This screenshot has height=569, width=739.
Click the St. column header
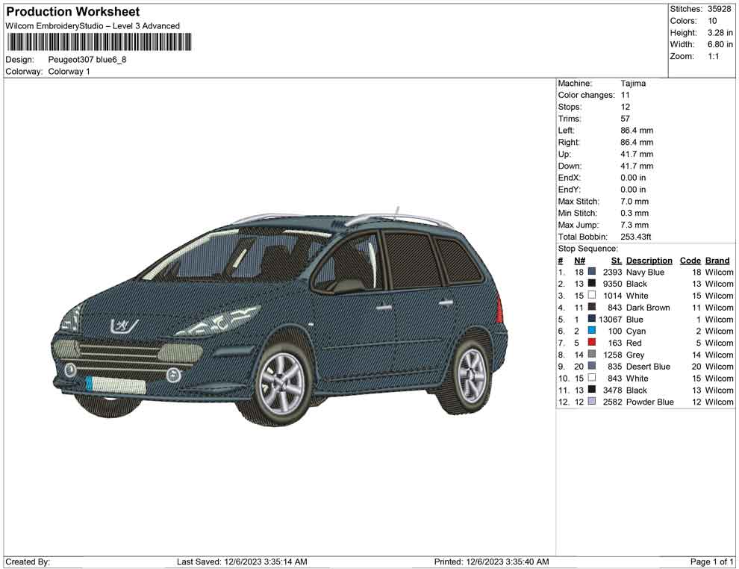click(615, 260)
